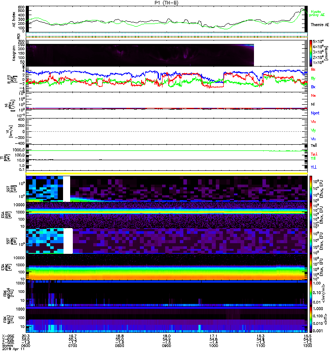Click the blue Ti perpendicular legend label
Screen dimensions: 333x355
313,167
